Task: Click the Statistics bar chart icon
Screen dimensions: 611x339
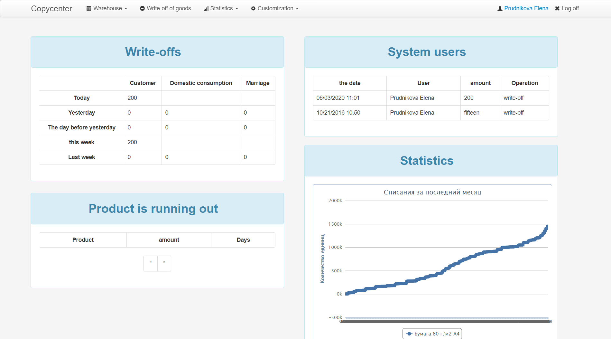Action: tap(206, 8)
